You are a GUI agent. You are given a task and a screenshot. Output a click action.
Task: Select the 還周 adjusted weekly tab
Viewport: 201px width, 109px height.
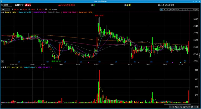tap(174, 10)
